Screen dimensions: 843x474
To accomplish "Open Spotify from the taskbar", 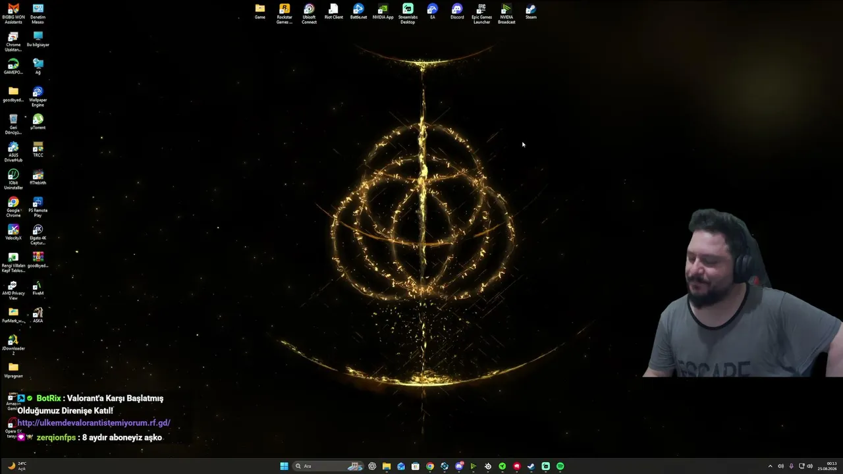I will click(x=560, y=466).
